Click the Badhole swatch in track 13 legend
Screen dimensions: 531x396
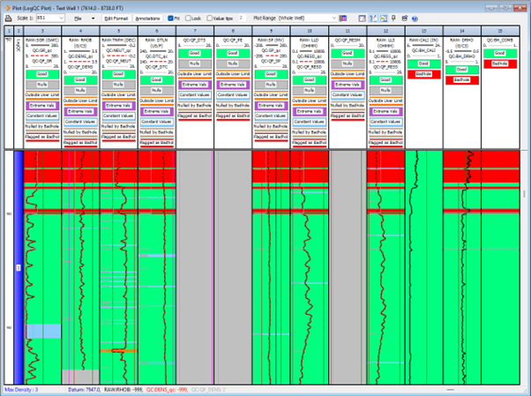[x=423, y=74]
